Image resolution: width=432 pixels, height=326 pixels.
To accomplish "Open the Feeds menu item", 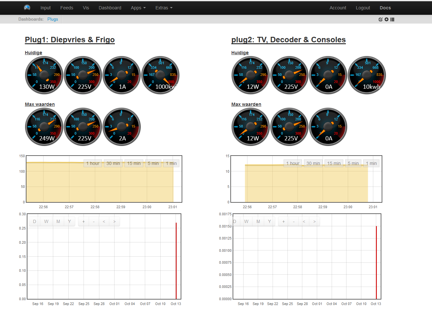I will (66, 8).
